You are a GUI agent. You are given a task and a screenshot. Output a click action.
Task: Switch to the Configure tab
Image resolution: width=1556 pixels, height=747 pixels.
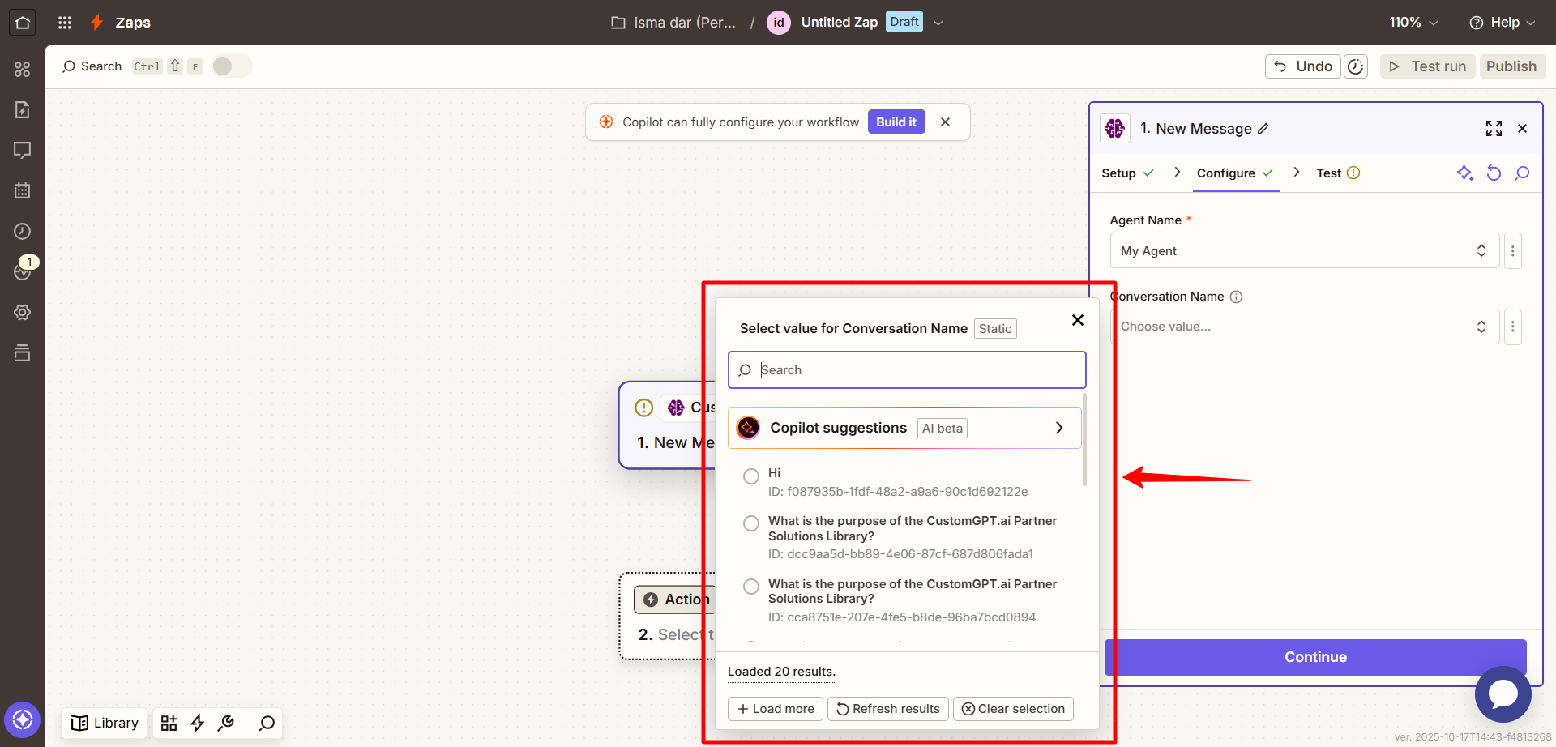click(x=1235, y=173)
